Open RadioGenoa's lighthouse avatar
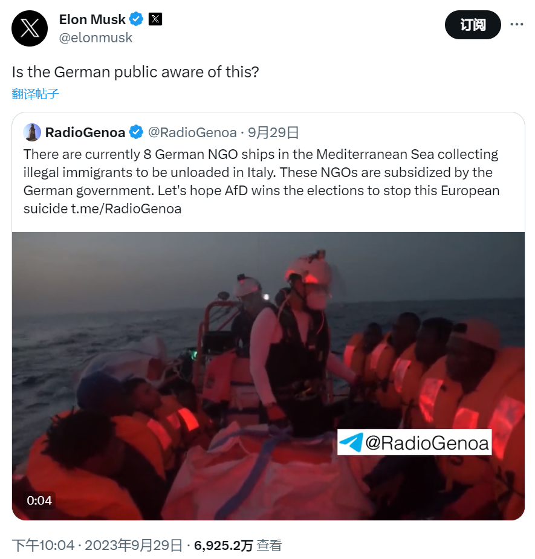The height and width of the screenshot is (559, 535). click(32, 132)
